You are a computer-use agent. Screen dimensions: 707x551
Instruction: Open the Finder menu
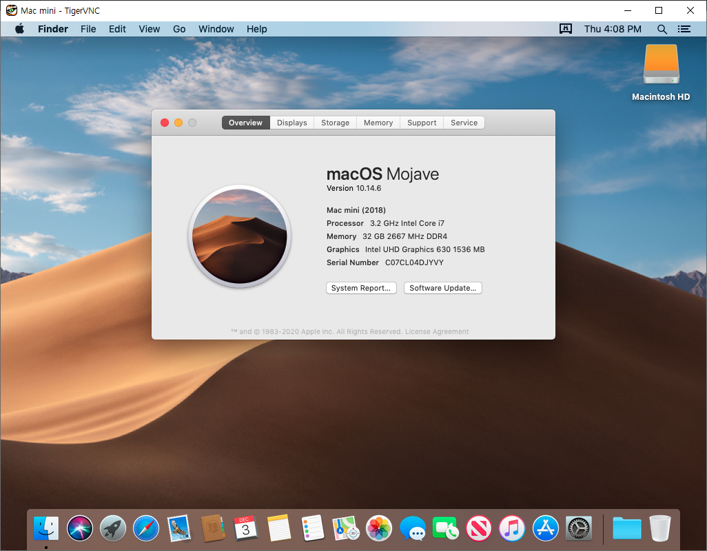[53, 30]
